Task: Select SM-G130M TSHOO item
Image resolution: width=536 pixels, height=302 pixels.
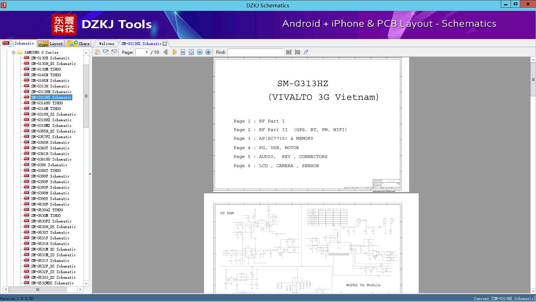Action: pos(46,69)
